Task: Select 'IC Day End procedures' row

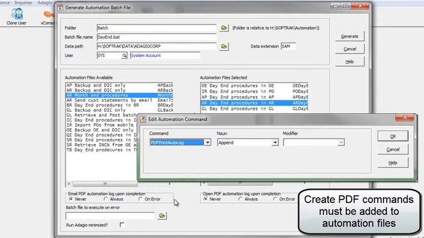Action: click(101, 120)
